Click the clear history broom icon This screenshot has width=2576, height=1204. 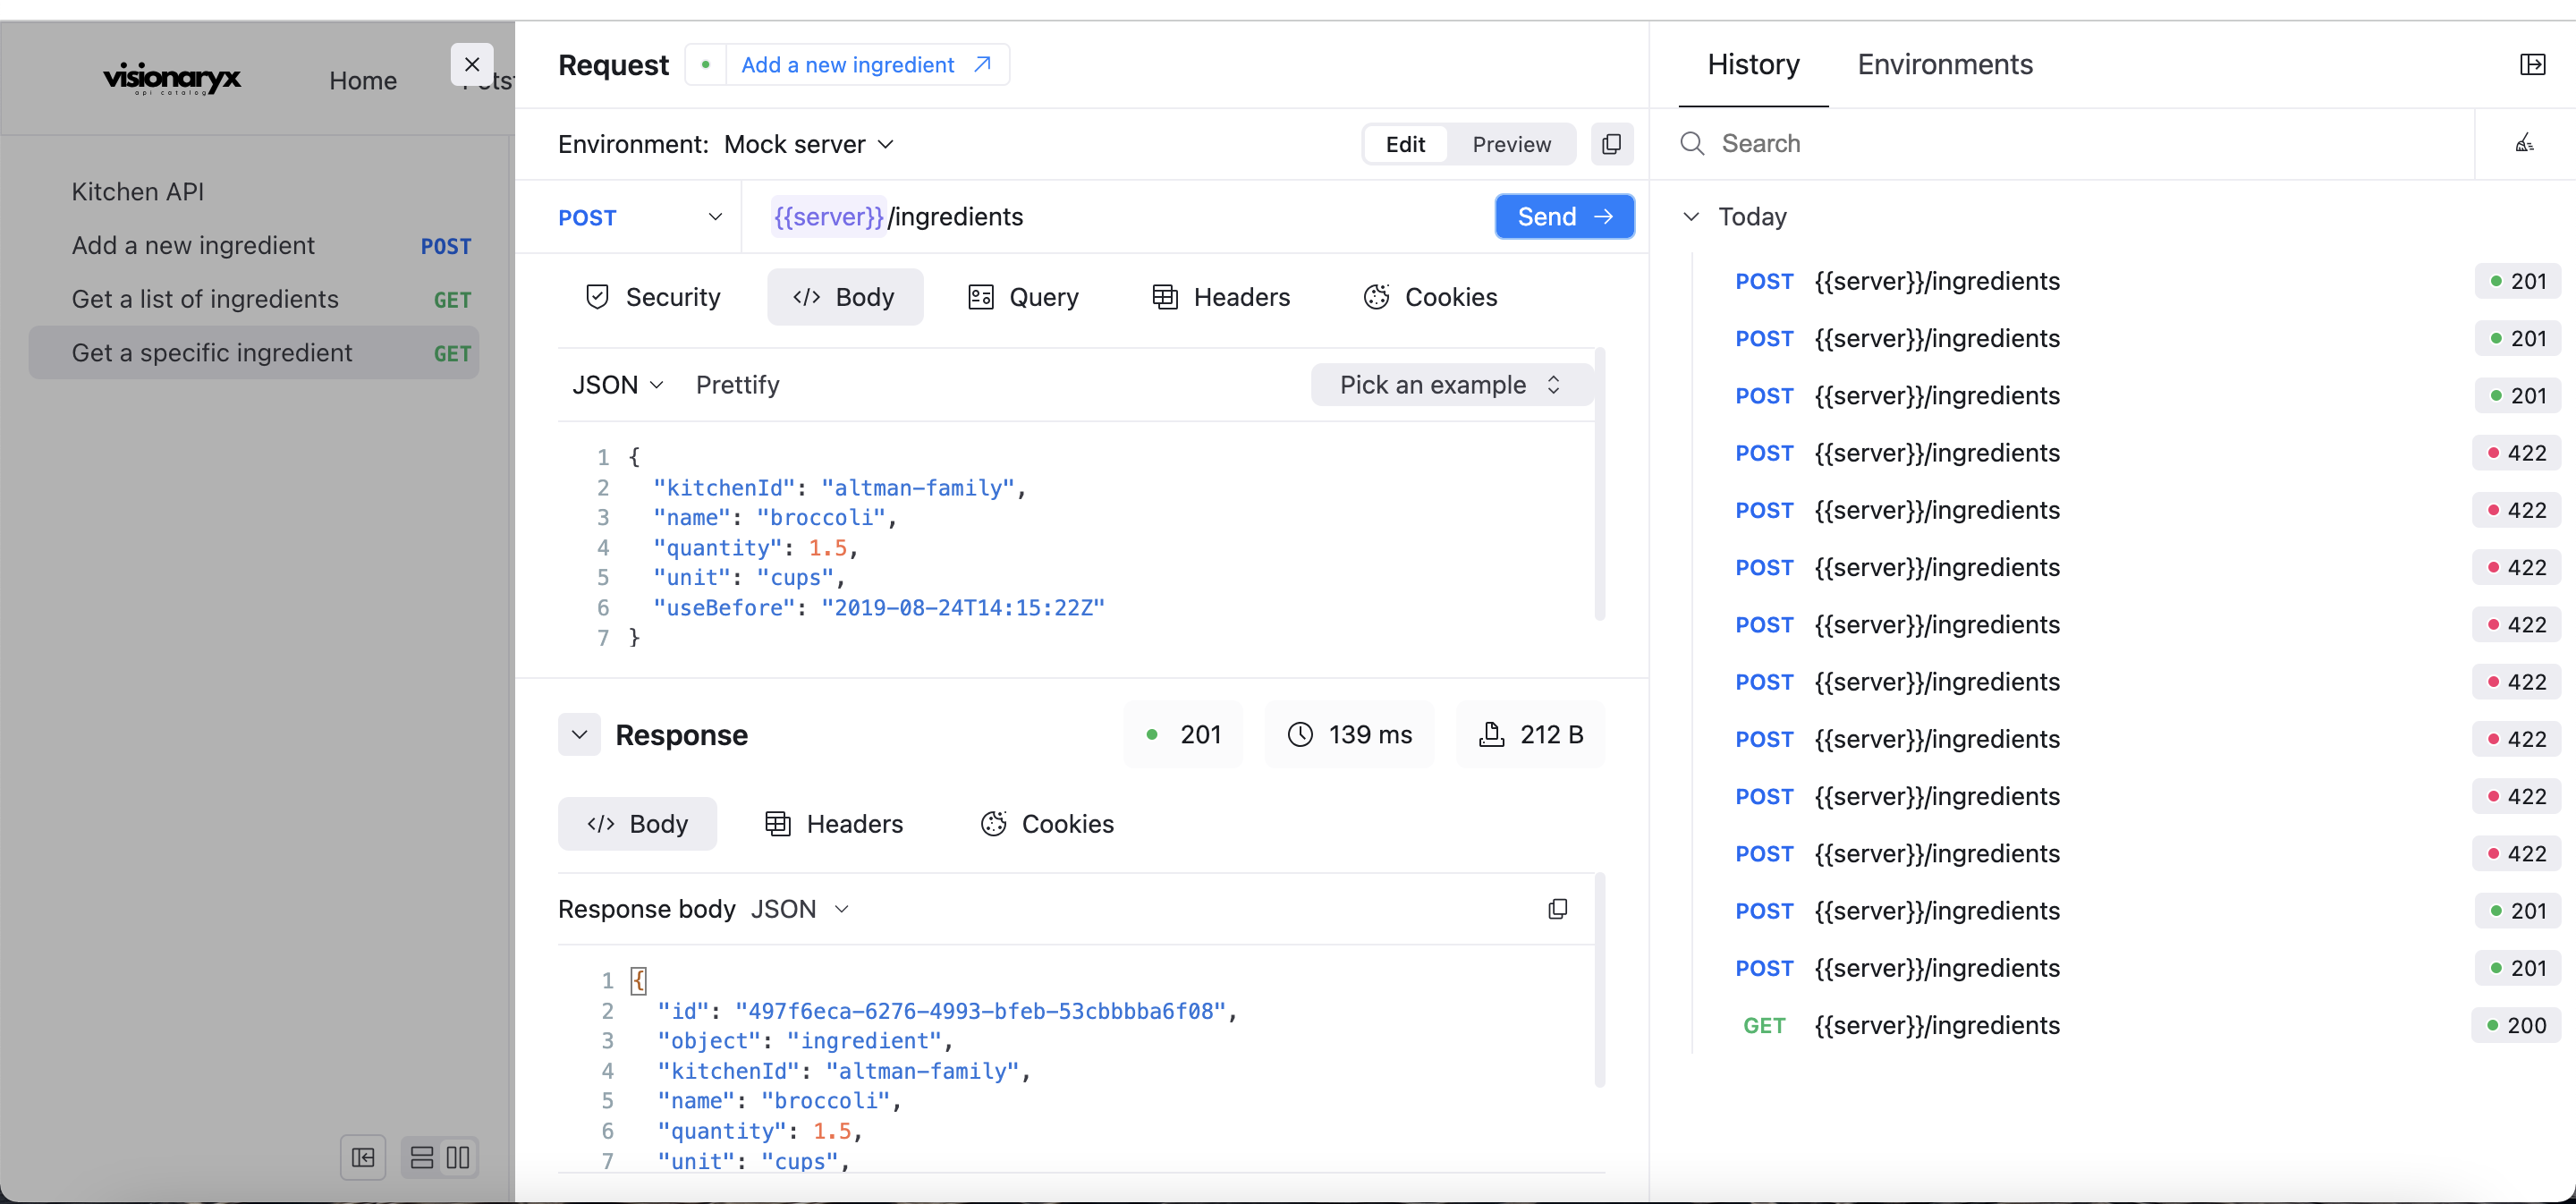pos(2524,144)
